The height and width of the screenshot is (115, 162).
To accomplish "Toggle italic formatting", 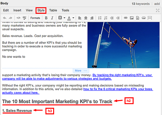I will tap(52, 18).
